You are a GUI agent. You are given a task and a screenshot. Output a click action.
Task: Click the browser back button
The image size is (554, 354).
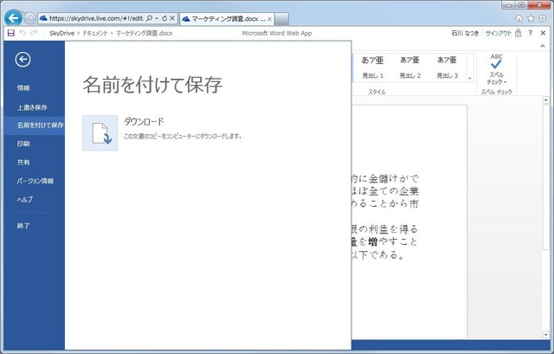tap(13, 17)
